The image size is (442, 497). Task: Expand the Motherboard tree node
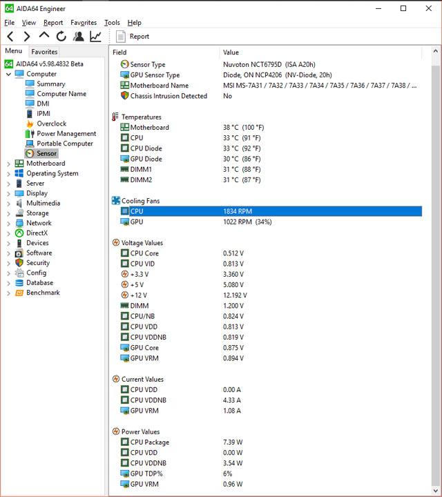point(8,164)
